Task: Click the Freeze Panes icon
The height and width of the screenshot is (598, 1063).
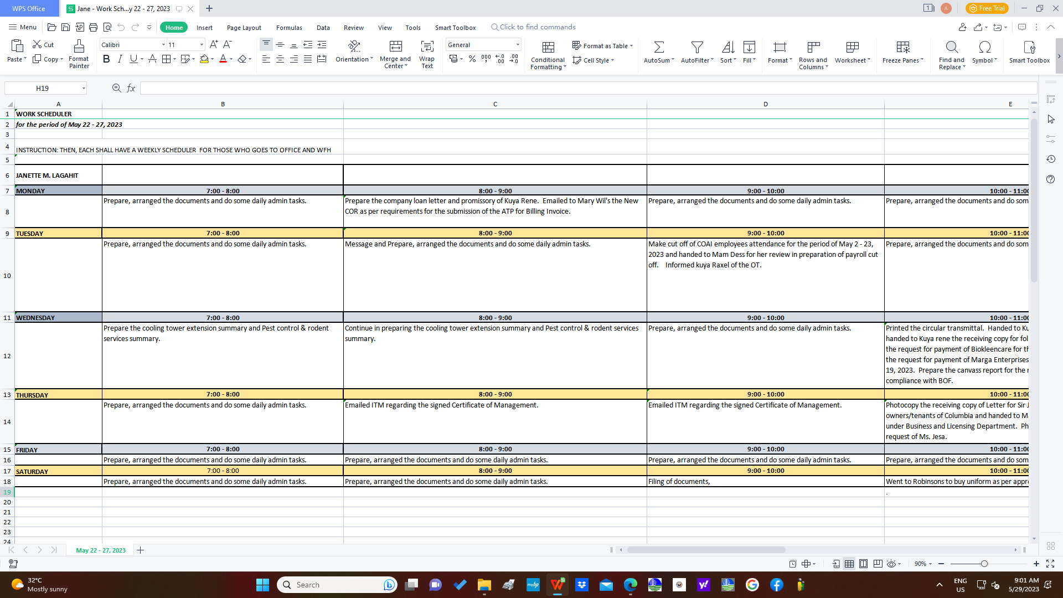Action: (902, 47)
